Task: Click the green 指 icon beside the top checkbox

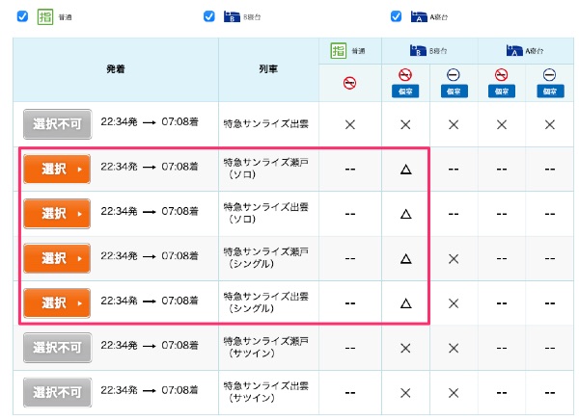Action: (44, 15)
